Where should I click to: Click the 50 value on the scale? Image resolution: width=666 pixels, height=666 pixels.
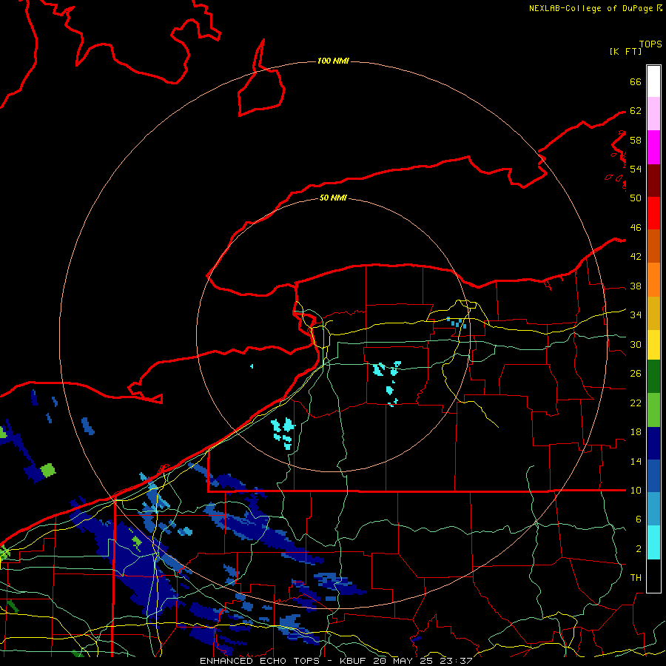(636, 198)
